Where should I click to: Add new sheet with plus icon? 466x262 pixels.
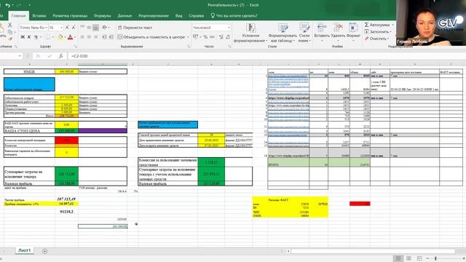click(44, 251)
